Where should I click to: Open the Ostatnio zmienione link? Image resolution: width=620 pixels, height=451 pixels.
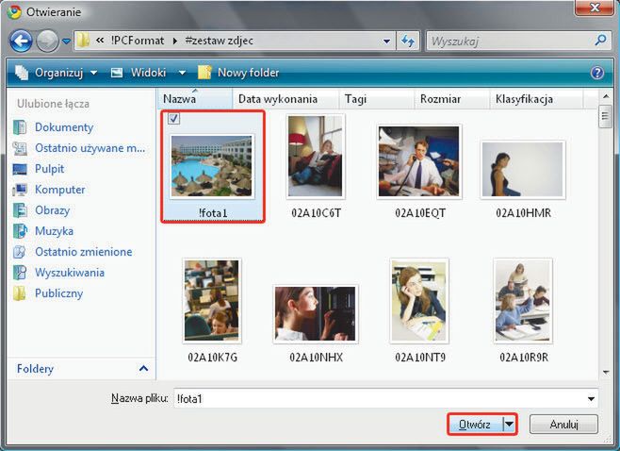[x=84, y=252]
